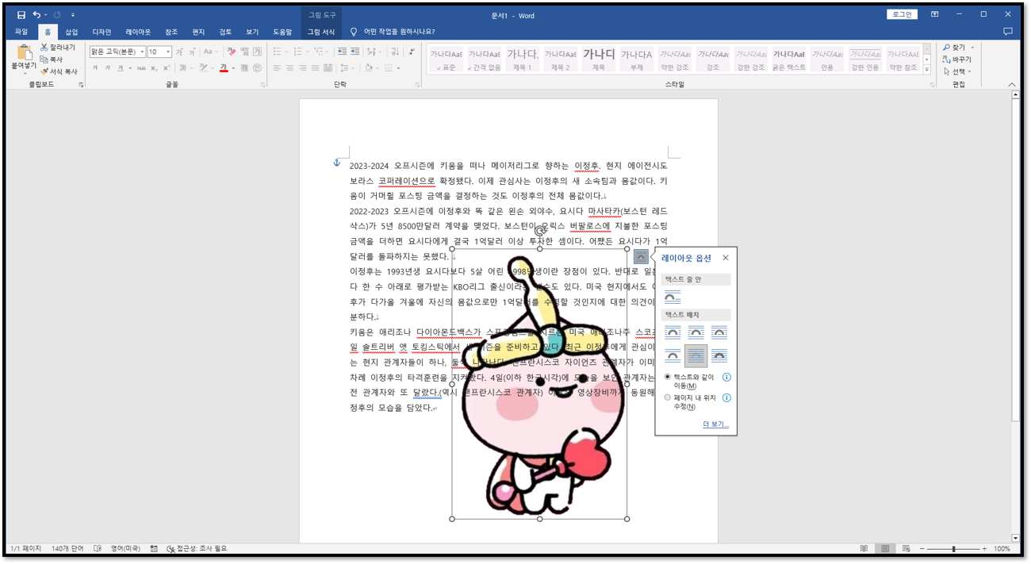
Task: Open the 디자인 ribbon tab
Action: [x=102, y=32]
